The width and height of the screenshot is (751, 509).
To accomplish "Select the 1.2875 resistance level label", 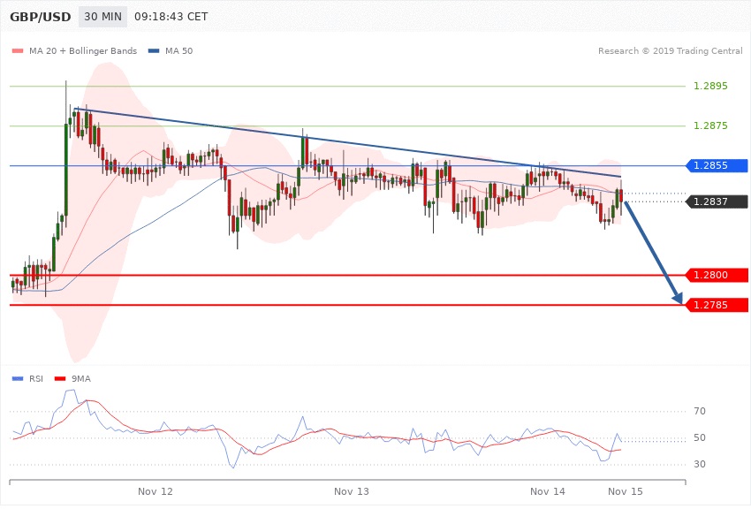I will (x=711, y=126).
